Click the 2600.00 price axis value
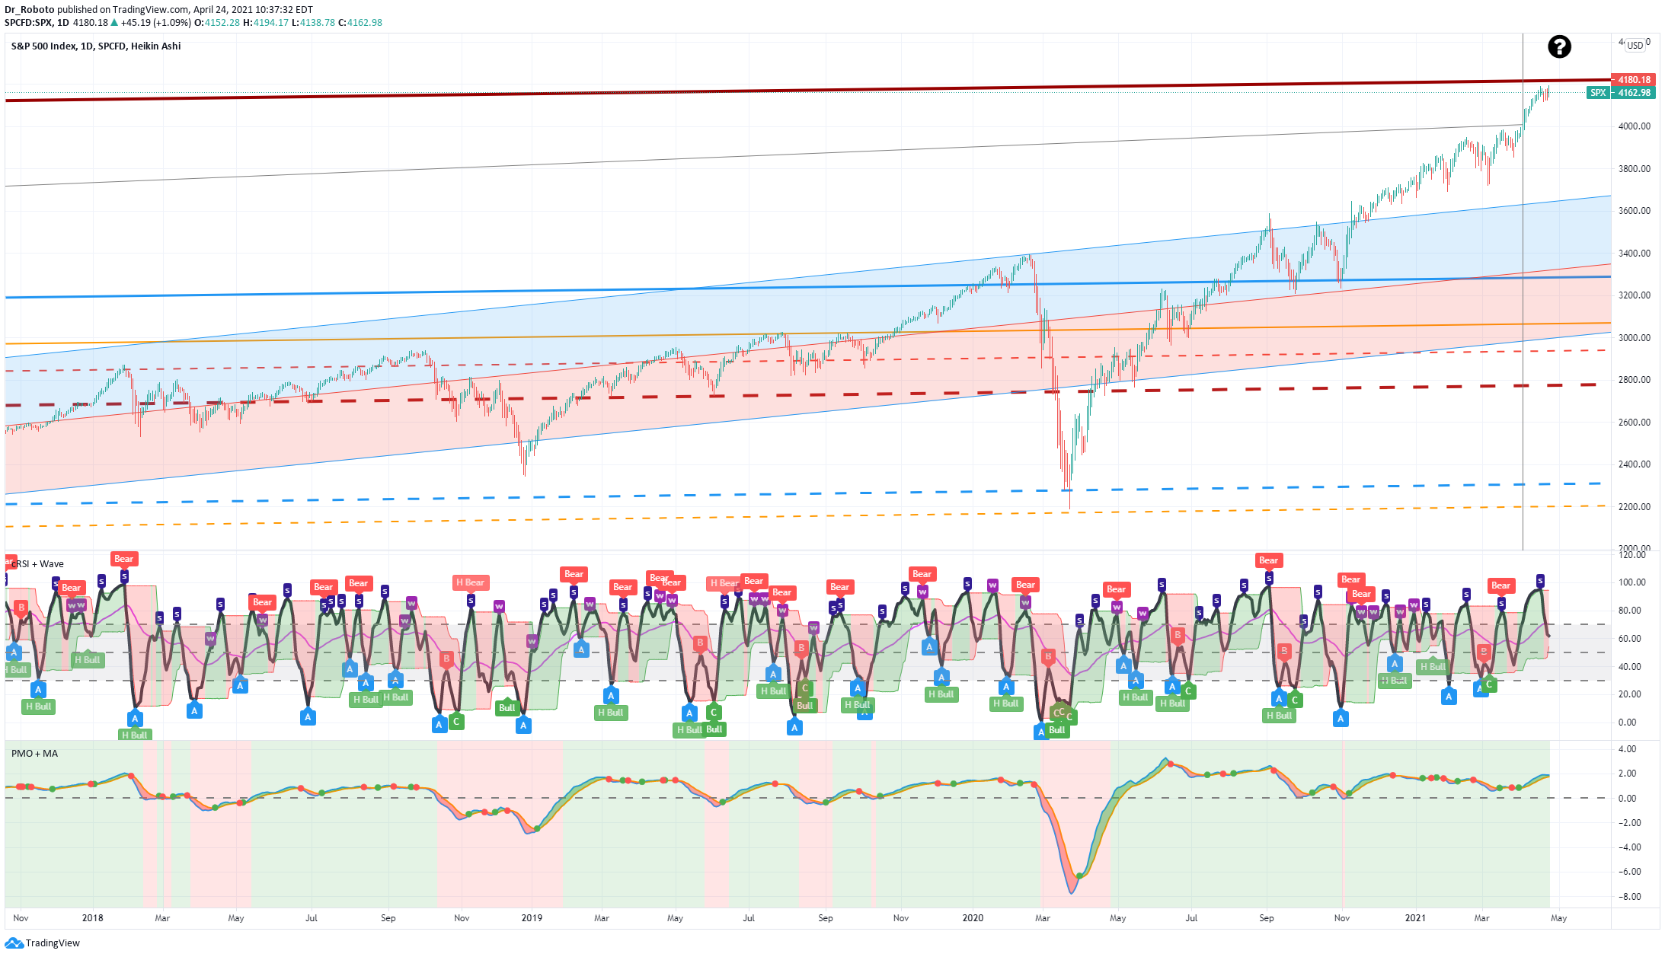 point(1635,423)
